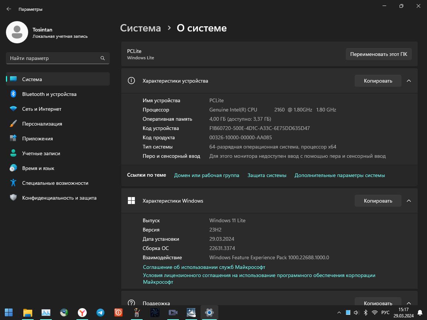Collapse the Характеристики устройства section
Image resolution: width=427 pixels, height=320 pixels.
[x=409, y=81]
